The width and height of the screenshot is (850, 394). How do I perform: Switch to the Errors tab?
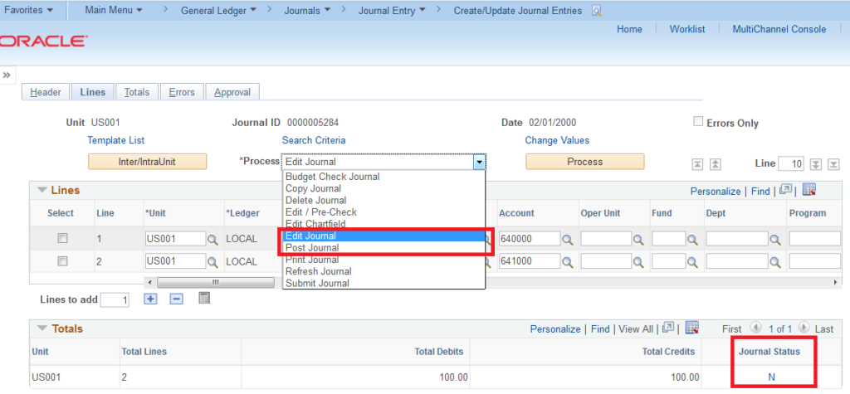[182, 92]
